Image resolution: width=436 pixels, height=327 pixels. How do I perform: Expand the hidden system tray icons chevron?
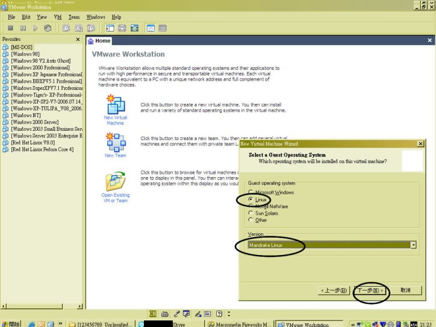[x=353, y=324]
